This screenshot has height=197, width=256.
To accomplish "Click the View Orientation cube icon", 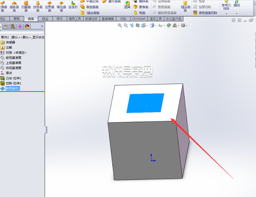I will tap(143, 26).
